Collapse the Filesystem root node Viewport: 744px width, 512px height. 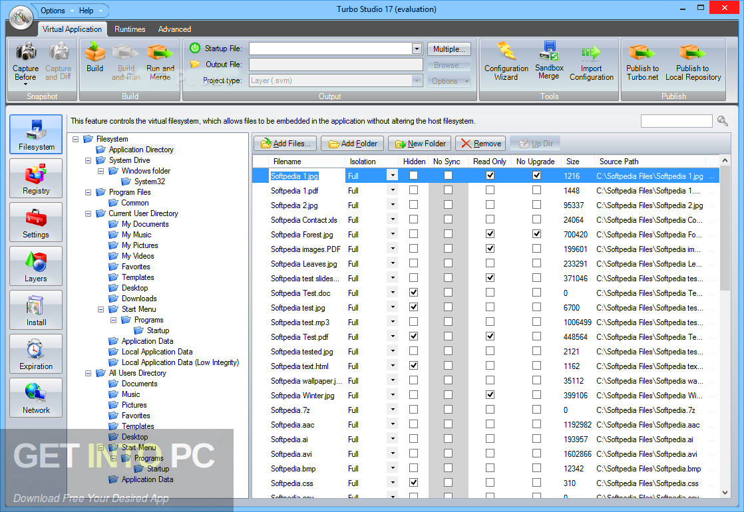[x=75, y=139]
